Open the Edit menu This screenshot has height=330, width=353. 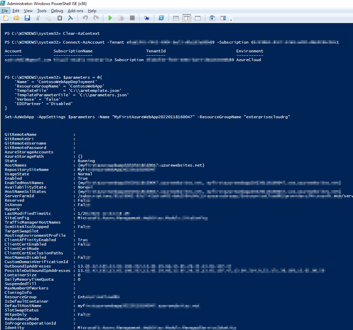[x=16, y=11]
